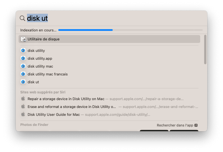Click Rechercher dans l'app button
This screenshot has height=152, width=223.
pos(177,125)
